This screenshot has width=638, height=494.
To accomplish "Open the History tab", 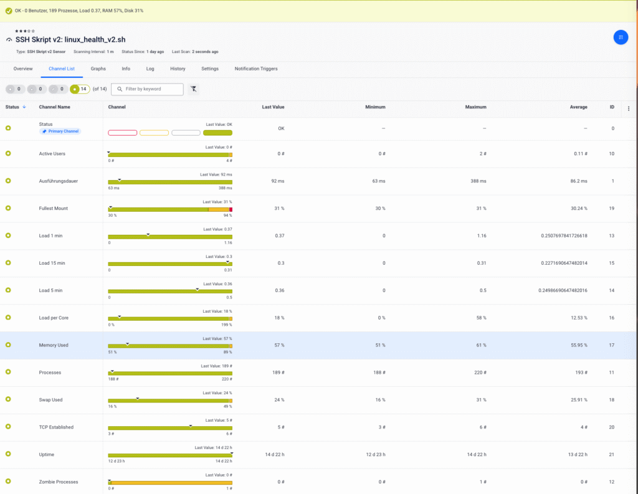I will 178,69.
